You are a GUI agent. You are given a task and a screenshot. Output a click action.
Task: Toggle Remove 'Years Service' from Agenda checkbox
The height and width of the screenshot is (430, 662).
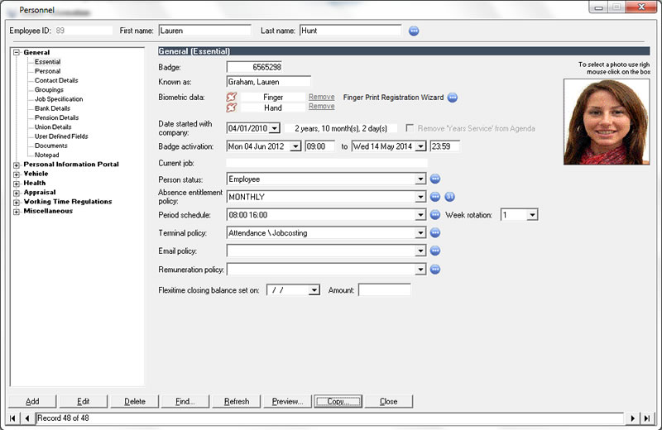pos(410,129)
